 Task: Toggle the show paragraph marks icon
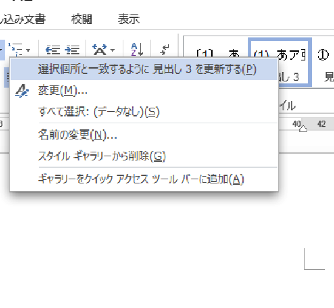point(164,50)
